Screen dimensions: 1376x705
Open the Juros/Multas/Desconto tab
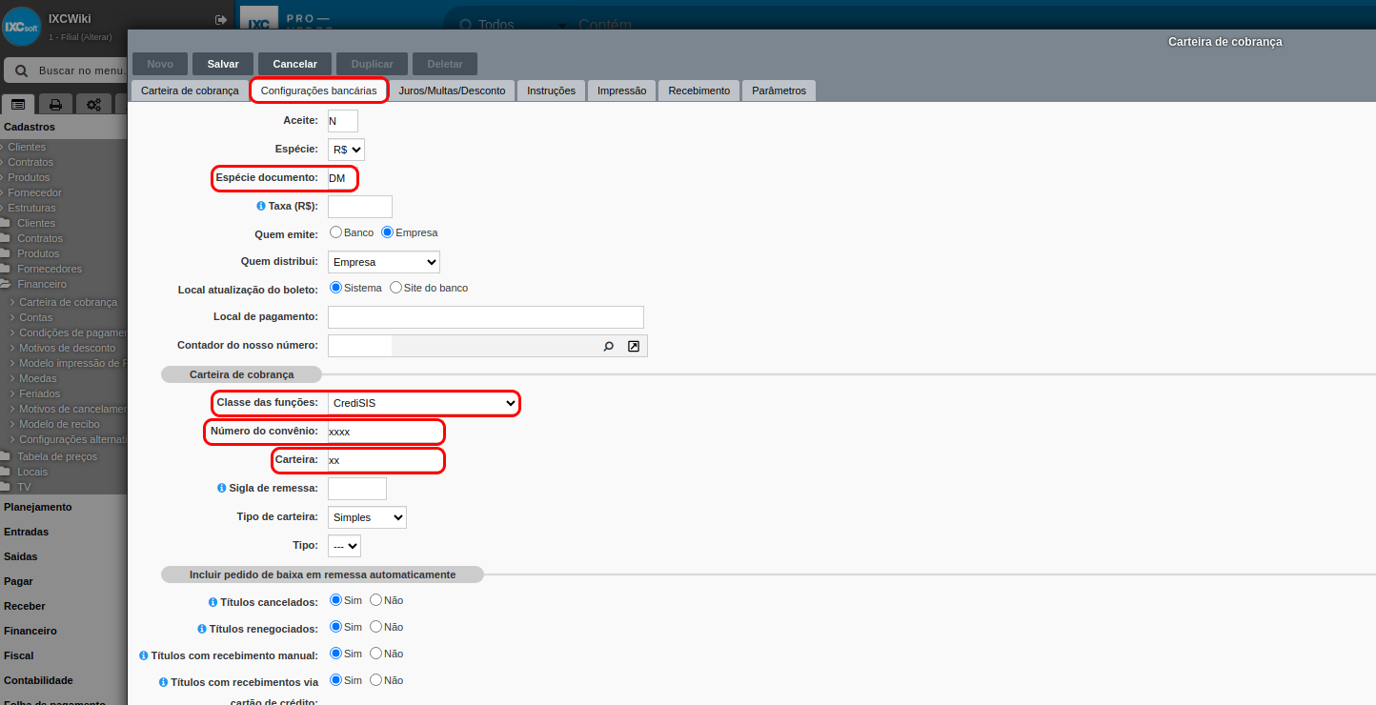(x=452, y=91)
